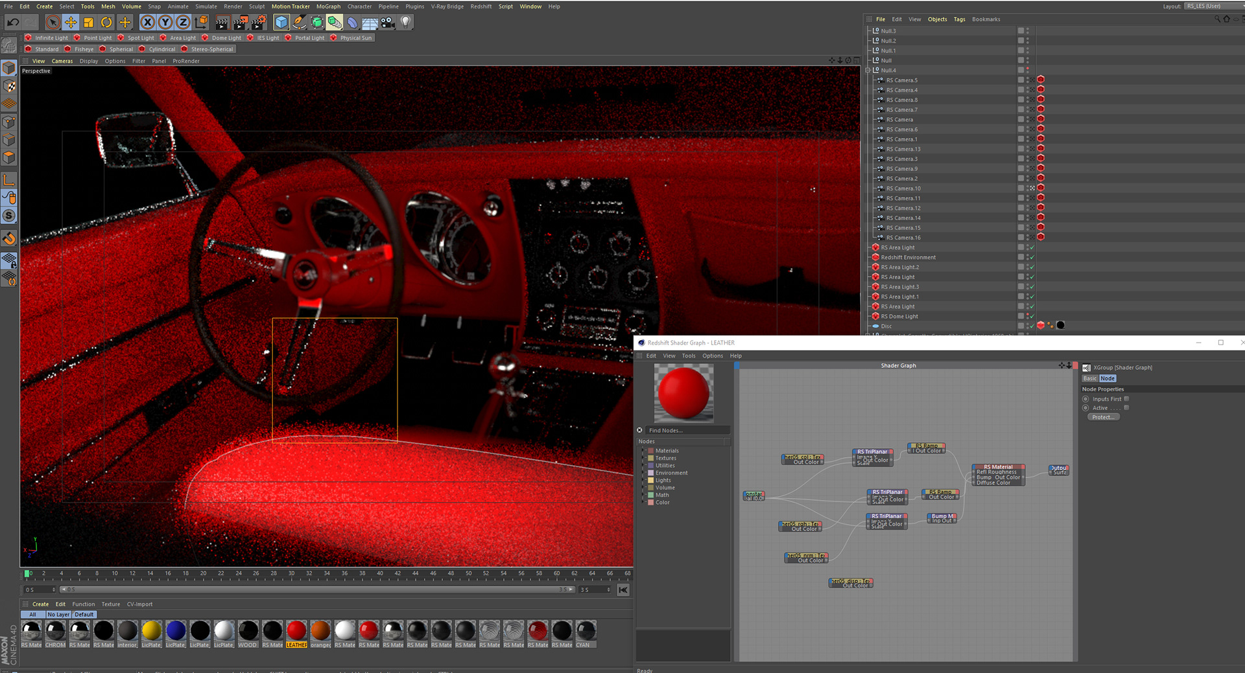Select the LEATHER material swatch
Image resolution: width=1245 pixels, height=673 pixels.
(296, 631)
